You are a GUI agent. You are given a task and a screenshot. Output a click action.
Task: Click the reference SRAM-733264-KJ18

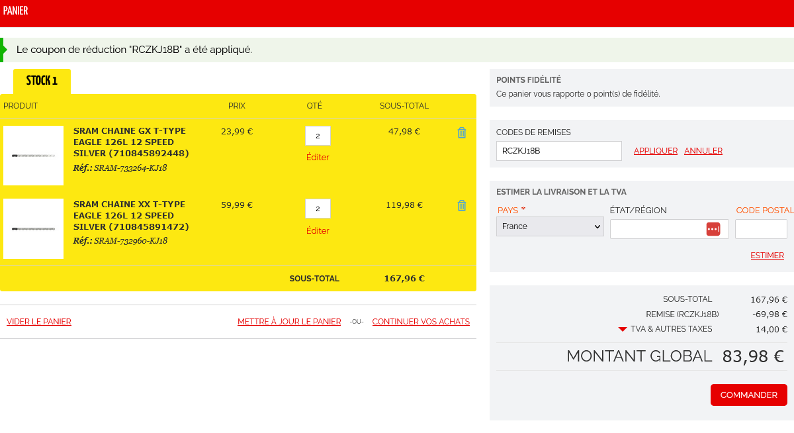130,168
